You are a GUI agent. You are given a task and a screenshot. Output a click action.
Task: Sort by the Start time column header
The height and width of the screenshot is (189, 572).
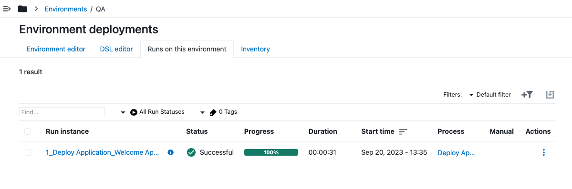tap(378, 131)
